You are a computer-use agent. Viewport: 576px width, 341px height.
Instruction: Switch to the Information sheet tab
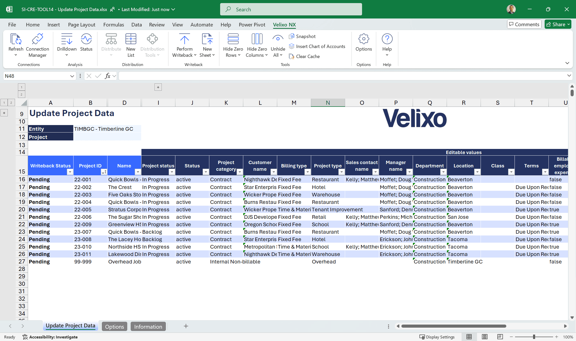[x=148, y=327]
